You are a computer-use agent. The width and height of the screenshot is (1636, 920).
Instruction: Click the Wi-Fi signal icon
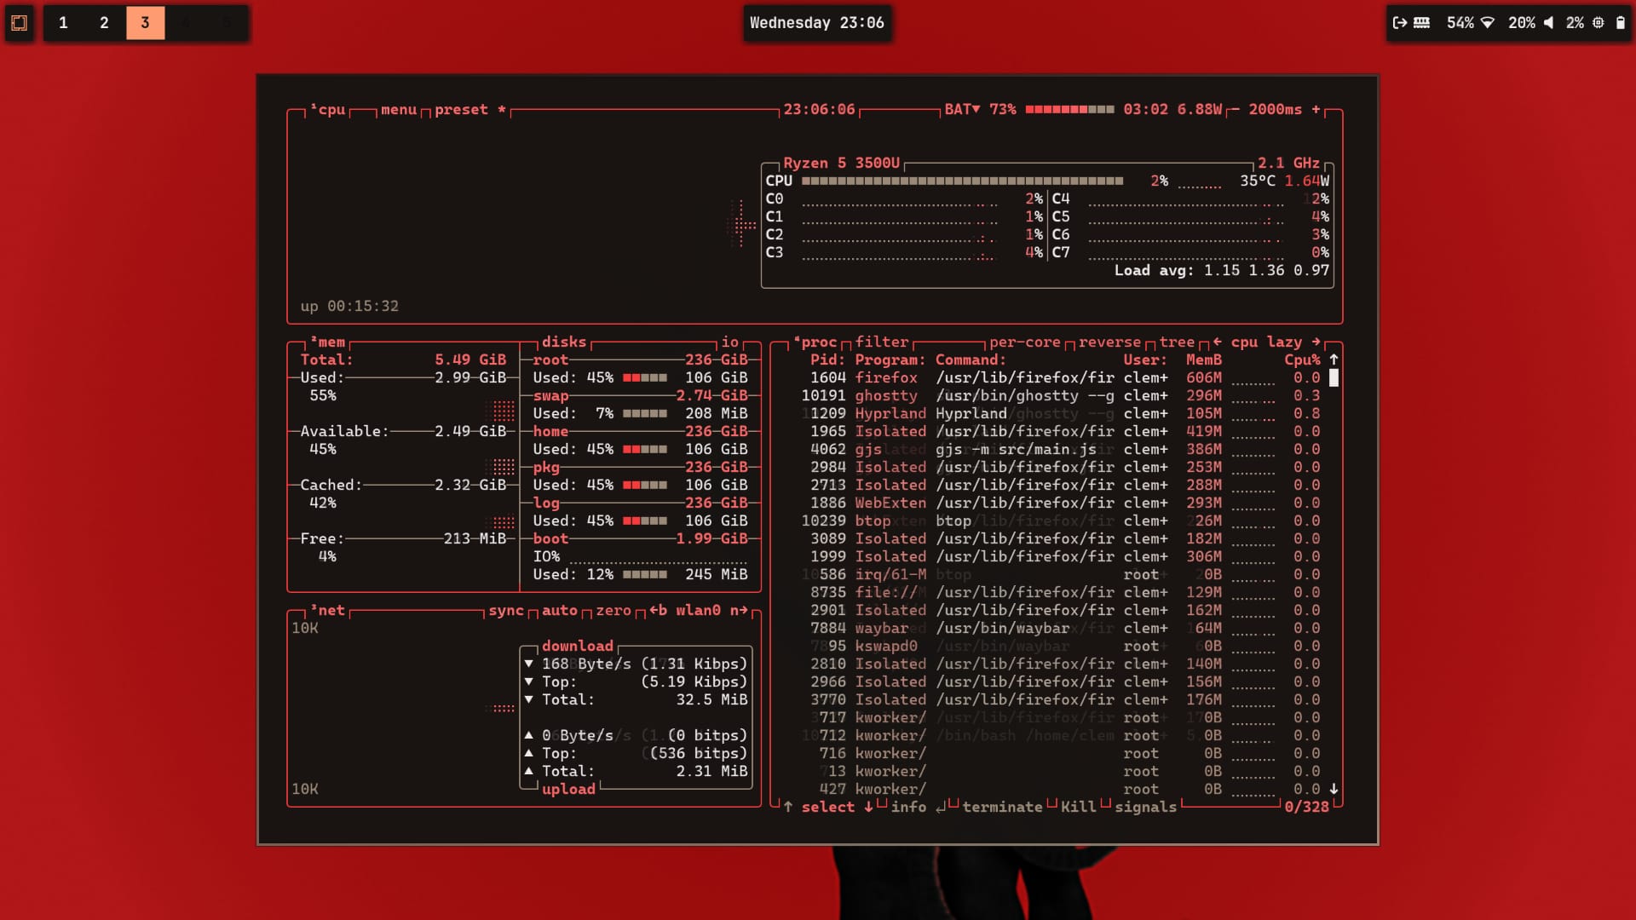click(x=1488, y=23)
